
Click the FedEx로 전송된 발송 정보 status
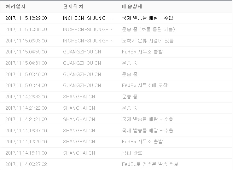(x=150, y=164)
